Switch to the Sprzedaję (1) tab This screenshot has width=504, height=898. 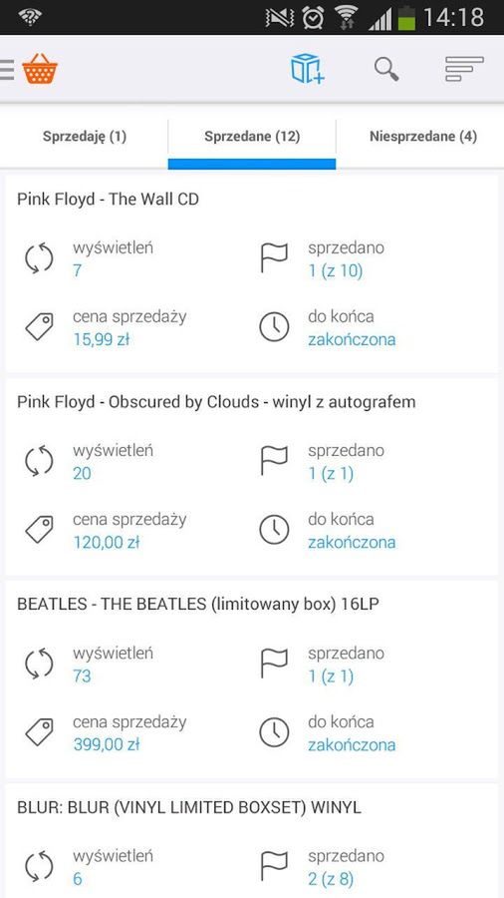[x=85, y=137]
